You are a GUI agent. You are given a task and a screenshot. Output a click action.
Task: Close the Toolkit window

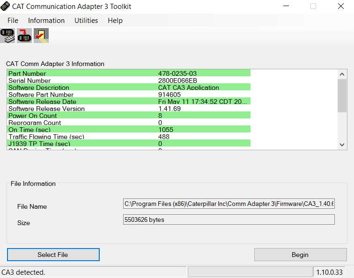341,6
